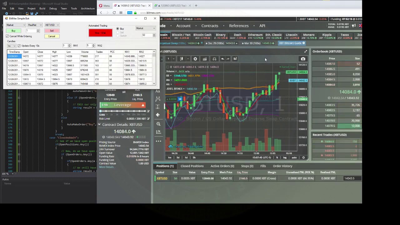Toggle Cancel While Ordering checkbox
Viewport: 400px width, 225px height.
pos(7,36)
